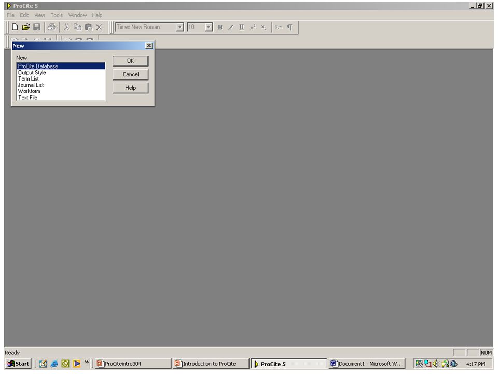The width and height of the screenshot is (498, 374).
Task: Select Text File in the list
Action: pos(61,97)
